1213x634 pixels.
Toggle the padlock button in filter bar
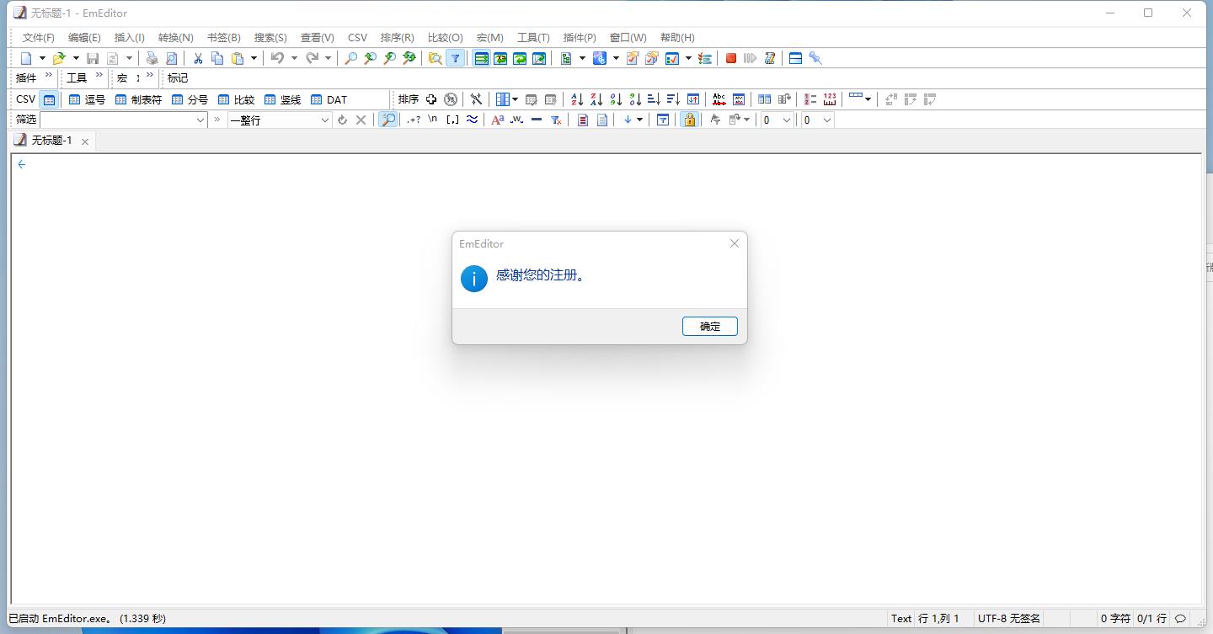(x=689, y=120)
